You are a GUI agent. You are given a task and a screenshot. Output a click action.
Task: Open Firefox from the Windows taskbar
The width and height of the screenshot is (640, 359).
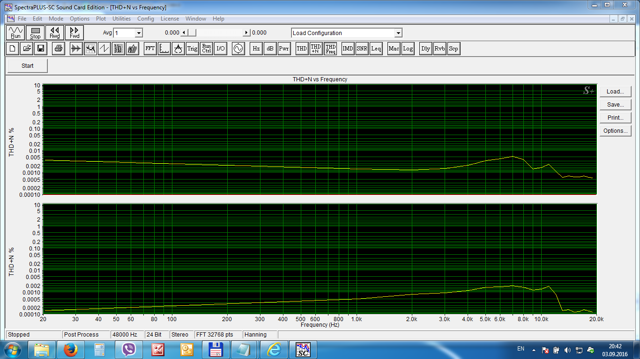[x=71, y=349]
